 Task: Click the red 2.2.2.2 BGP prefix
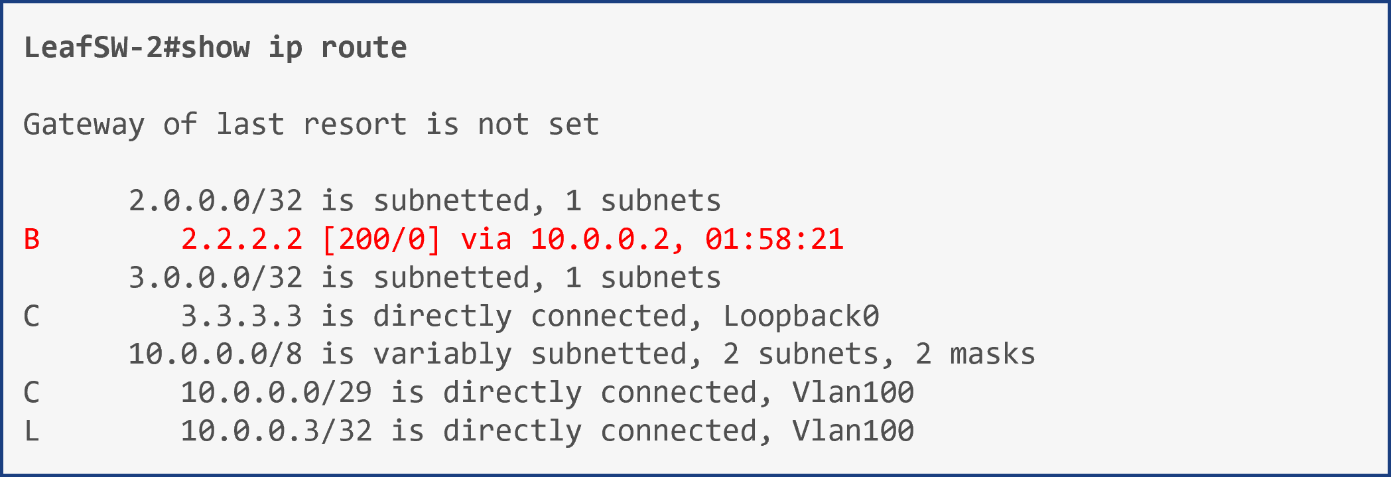tap(241, 239)
